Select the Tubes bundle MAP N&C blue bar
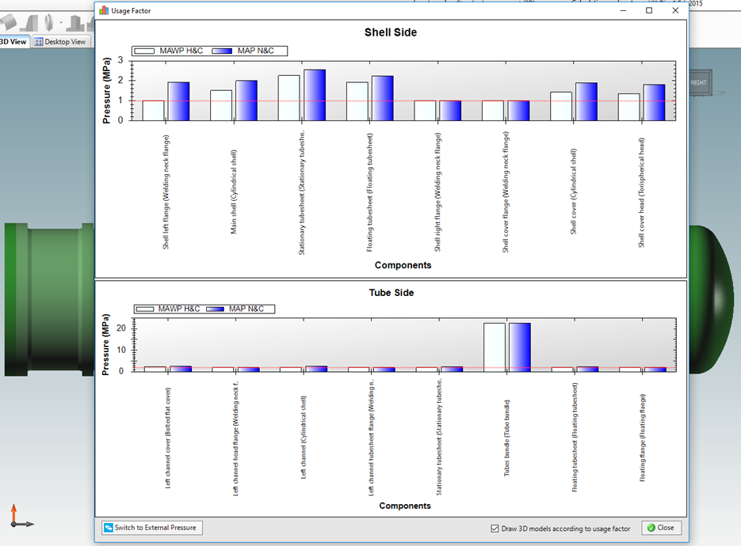Screen dimensions: 741x546 click(519, 347)
